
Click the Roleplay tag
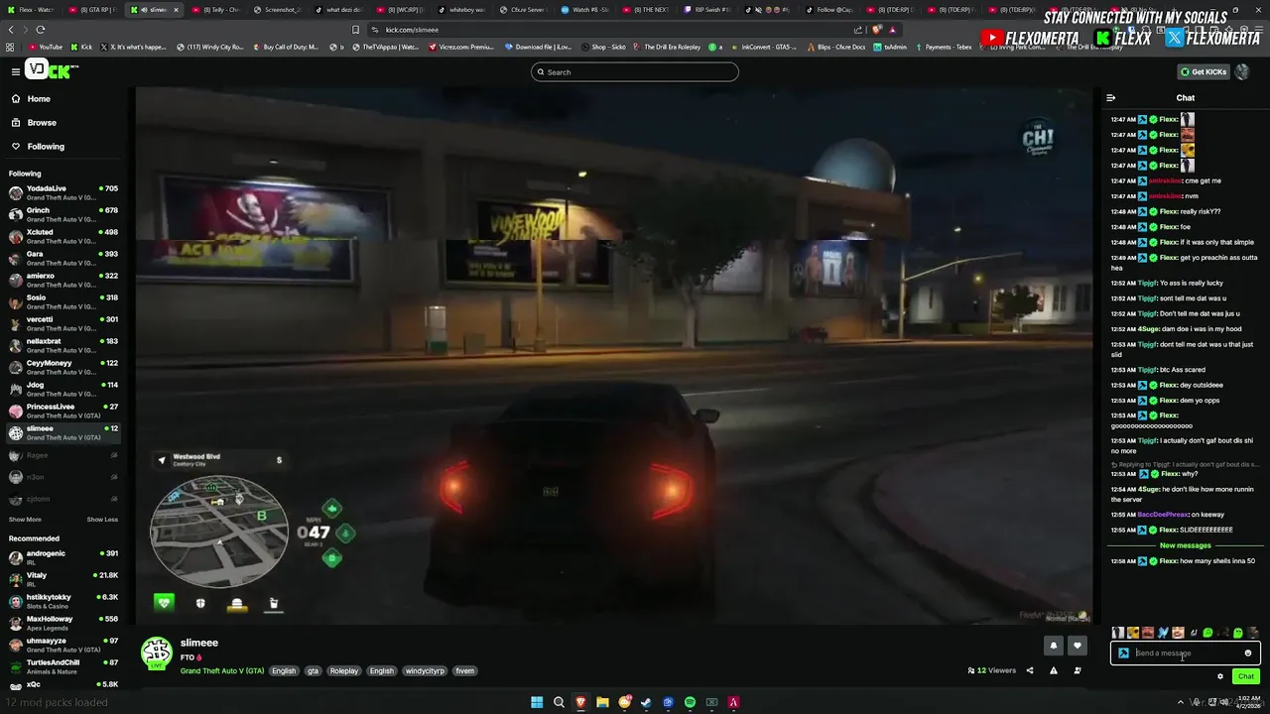tap(344, 671)
